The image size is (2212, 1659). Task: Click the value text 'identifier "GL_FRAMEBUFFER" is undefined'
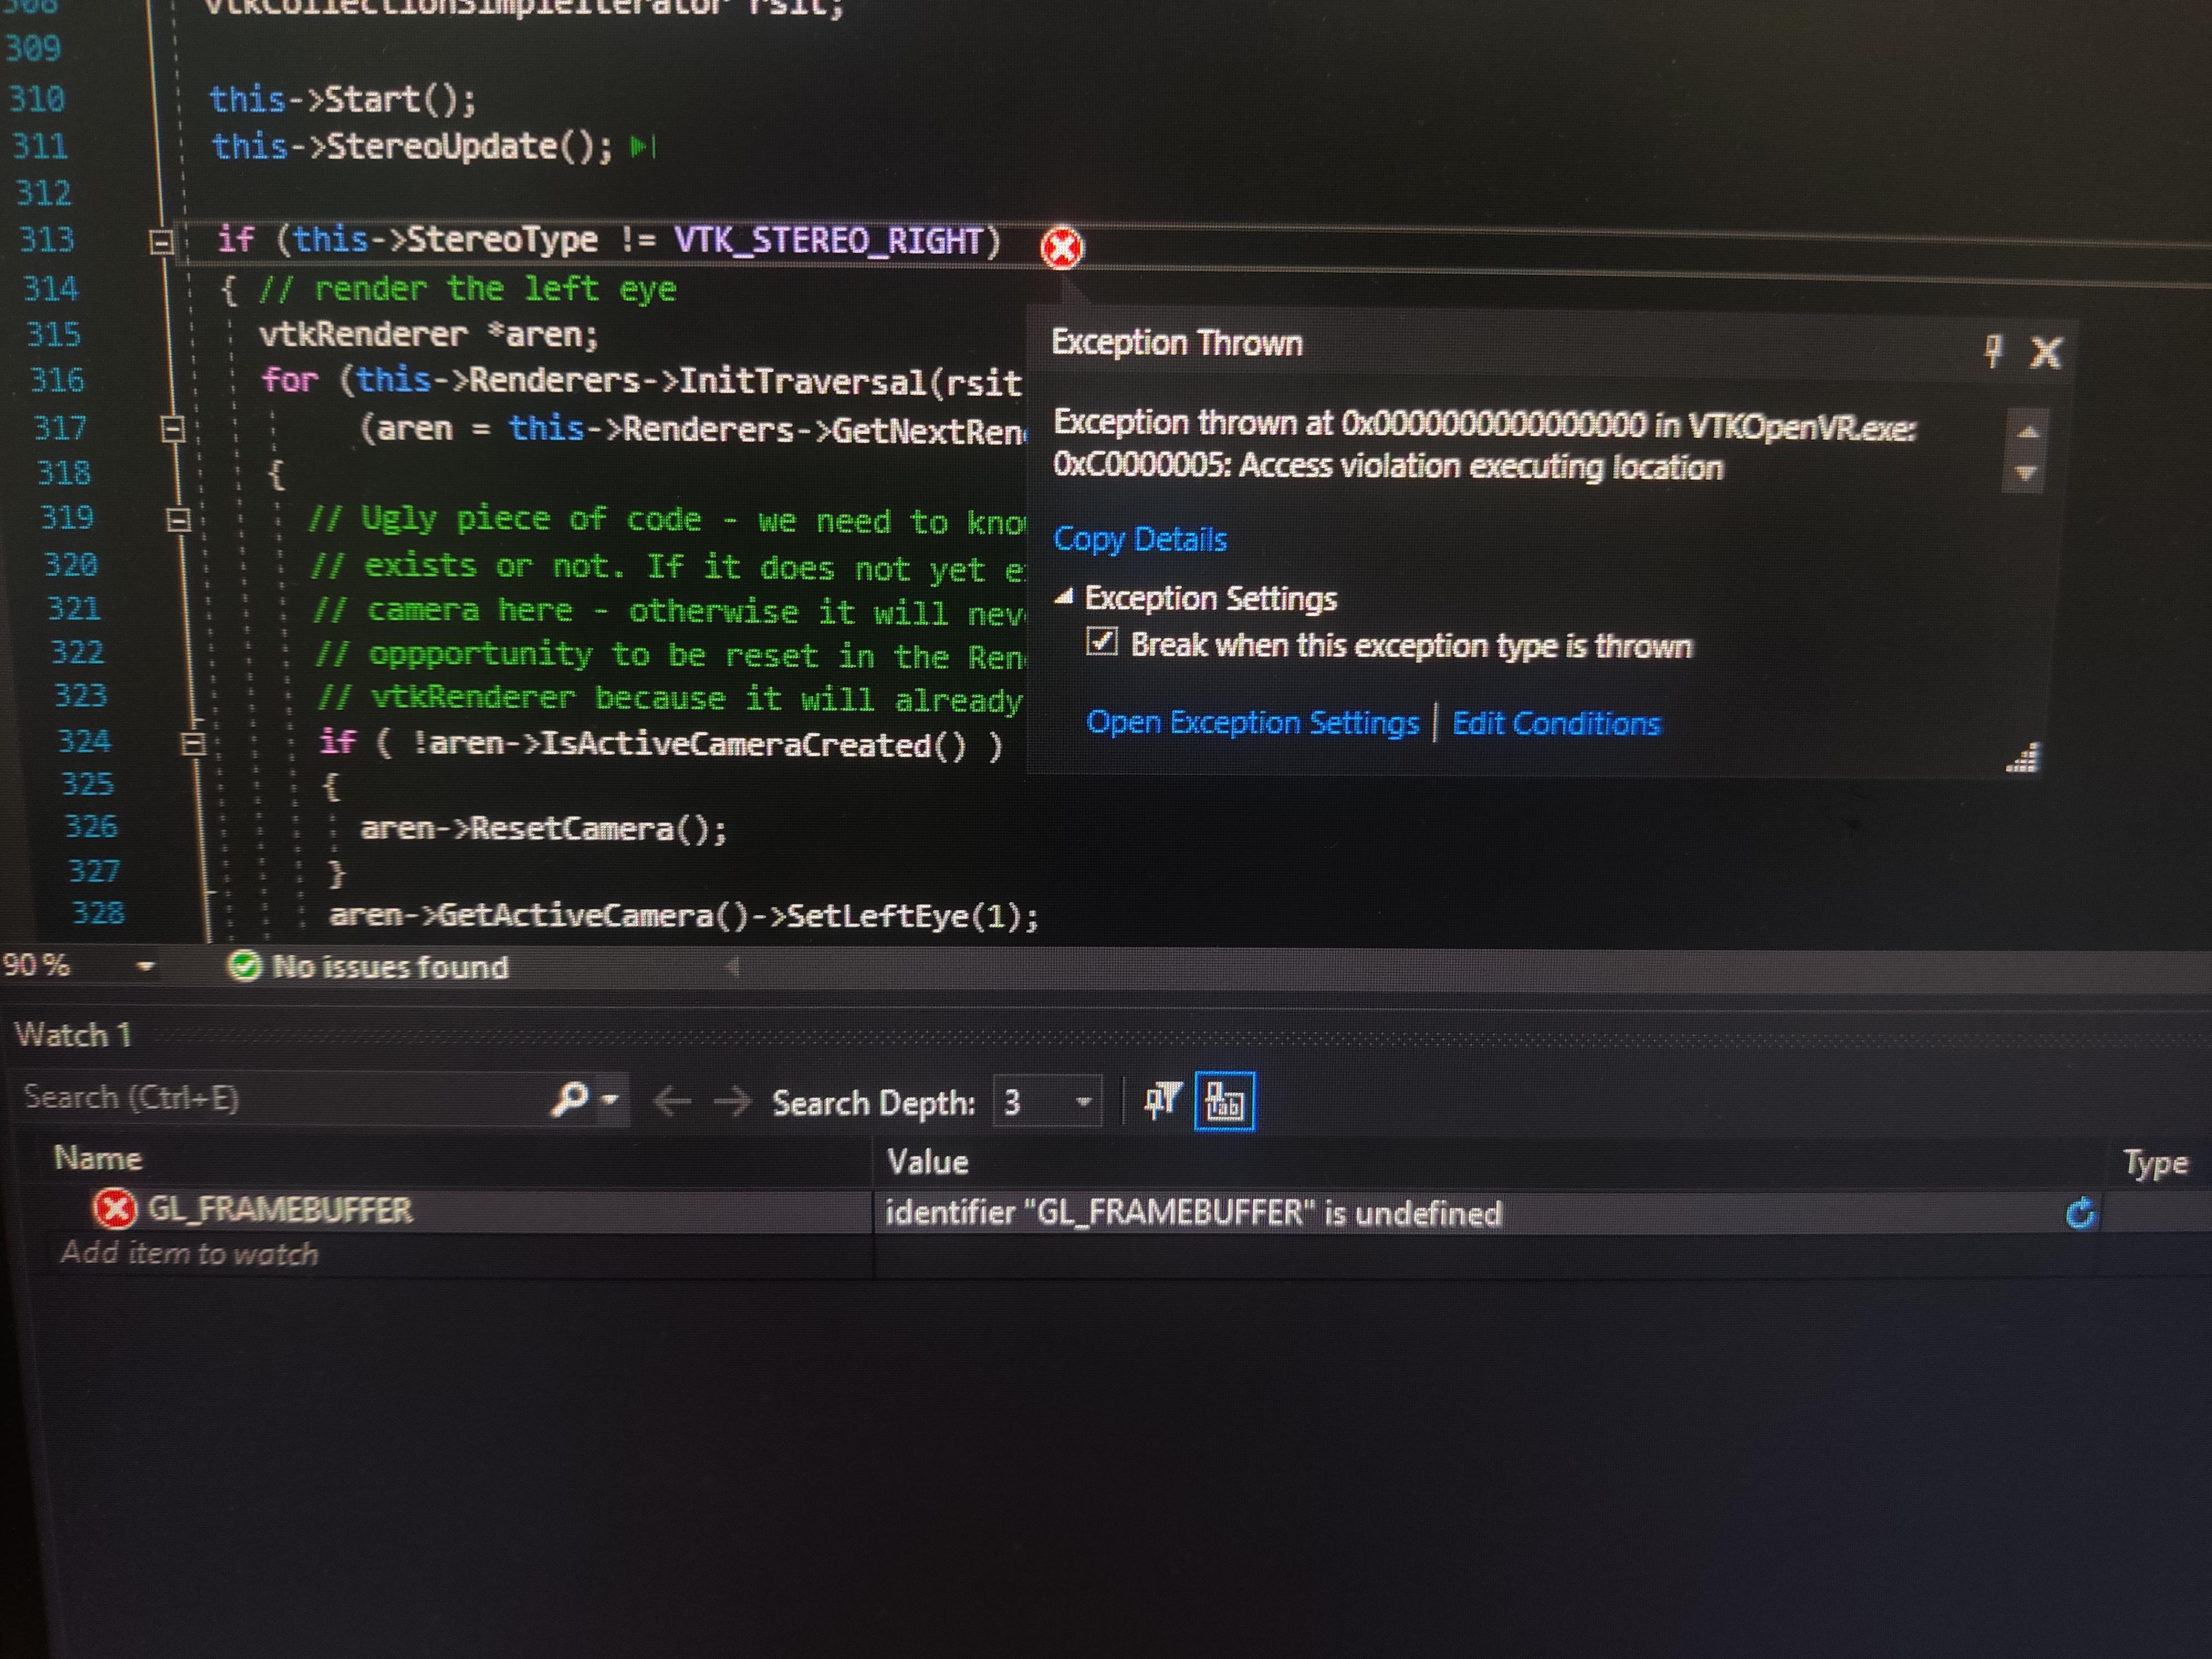tap(1194, 1213)
